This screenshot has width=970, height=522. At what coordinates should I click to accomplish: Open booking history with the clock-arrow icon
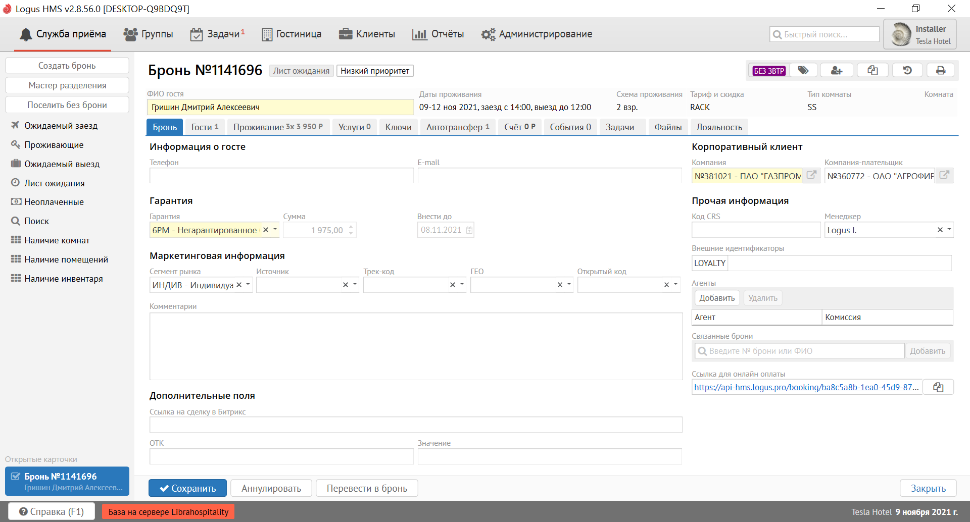[907, 71]
